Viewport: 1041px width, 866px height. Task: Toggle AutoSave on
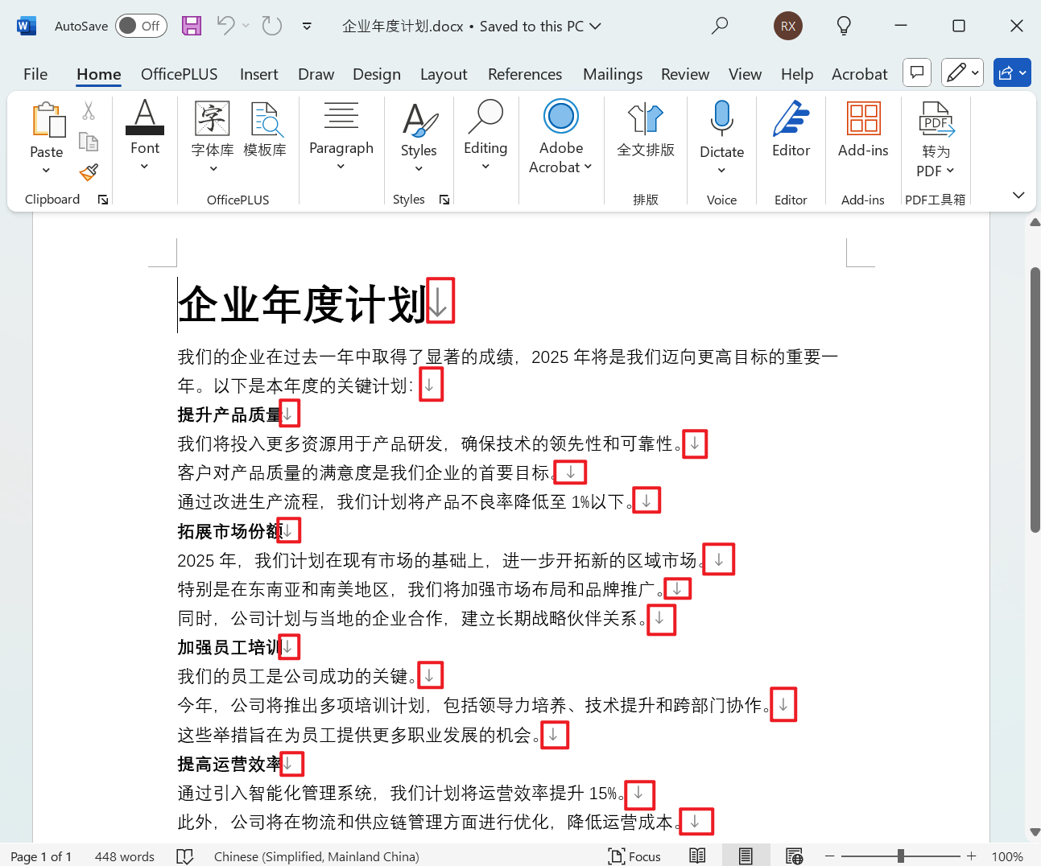click(x=141, y=26)
